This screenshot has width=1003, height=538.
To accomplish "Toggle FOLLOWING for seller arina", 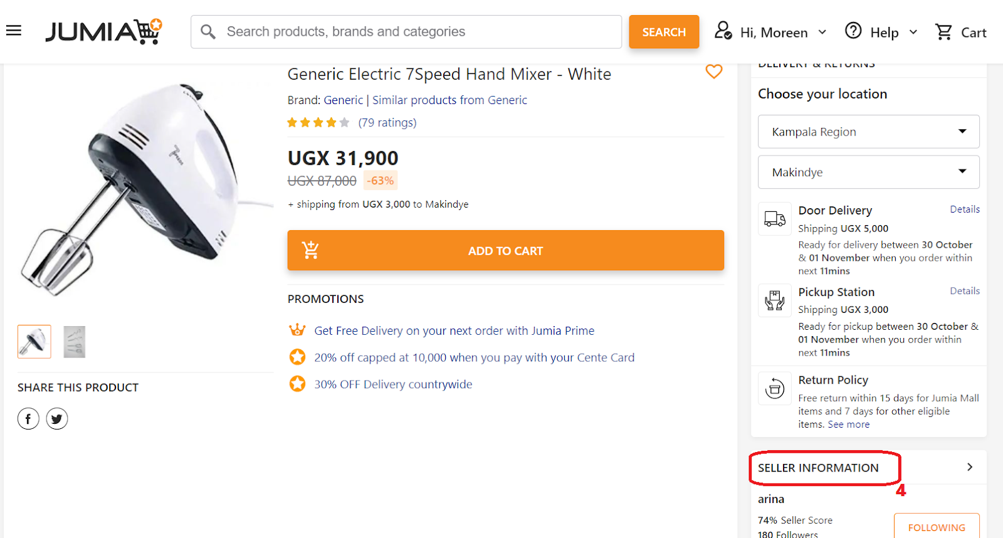I will (x=936, y=527).
